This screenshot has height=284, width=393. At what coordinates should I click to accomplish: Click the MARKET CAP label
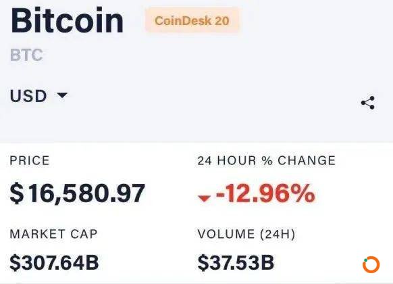[x=53, y=234]
